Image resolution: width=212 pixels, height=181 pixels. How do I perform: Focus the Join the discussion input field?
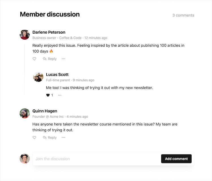(96, 159)
